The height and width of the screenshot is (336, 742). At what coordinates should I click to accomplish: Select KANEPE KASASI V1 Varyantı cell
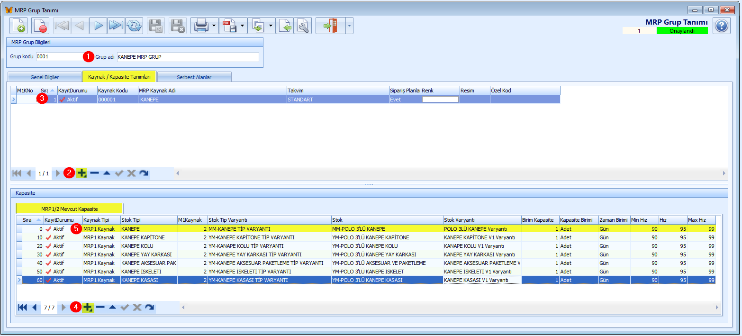pyautogui.click(x=482, y=280)
